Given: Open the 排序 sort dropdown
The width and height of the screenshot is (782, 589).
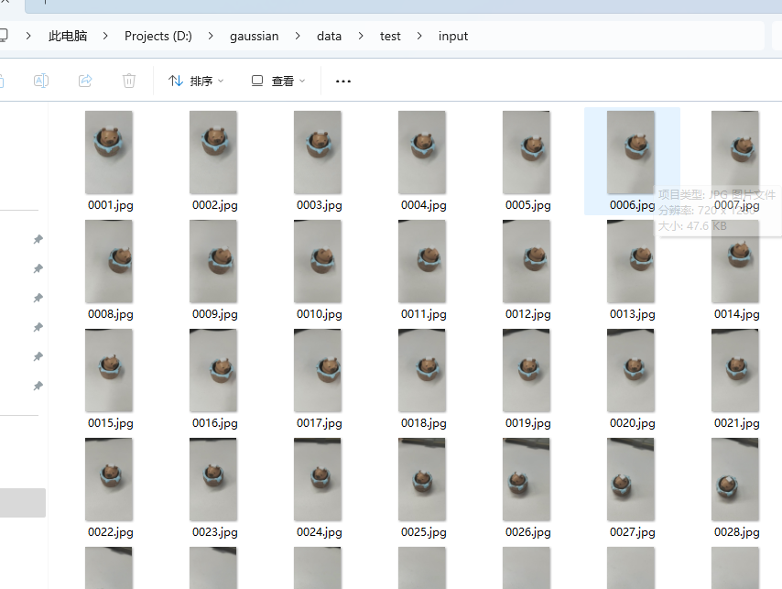Looking at the screenshot, I should point(196,82).
